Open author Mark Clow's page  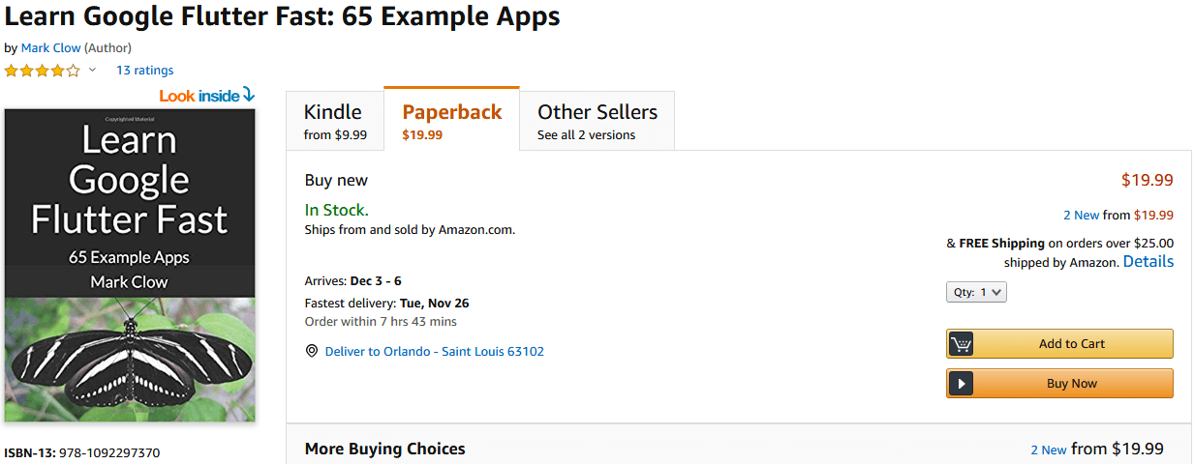click(50, 47)
